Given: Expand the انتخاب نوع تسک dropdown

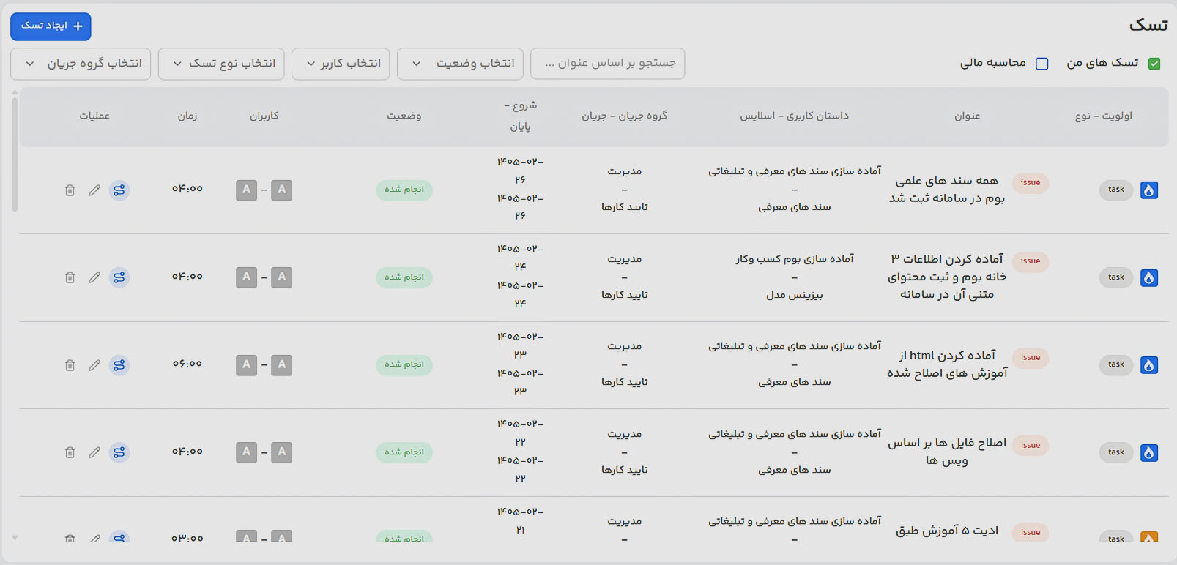Looking at the screenshot, I should (x=222, y=64).
